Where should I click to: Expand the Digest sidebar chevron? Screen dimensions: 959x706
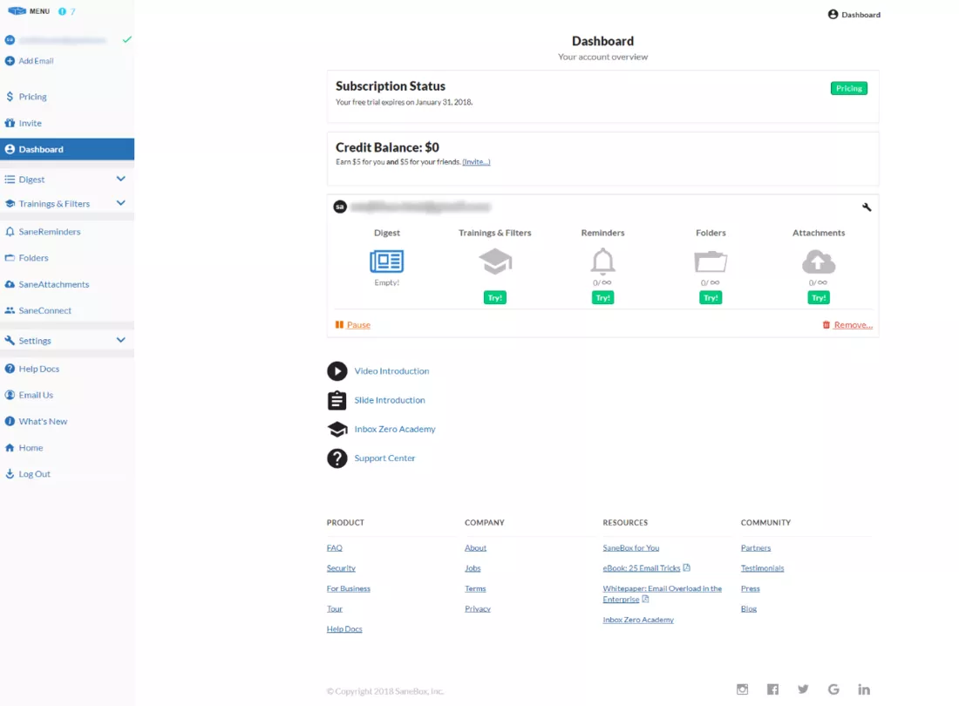(120, 179)
